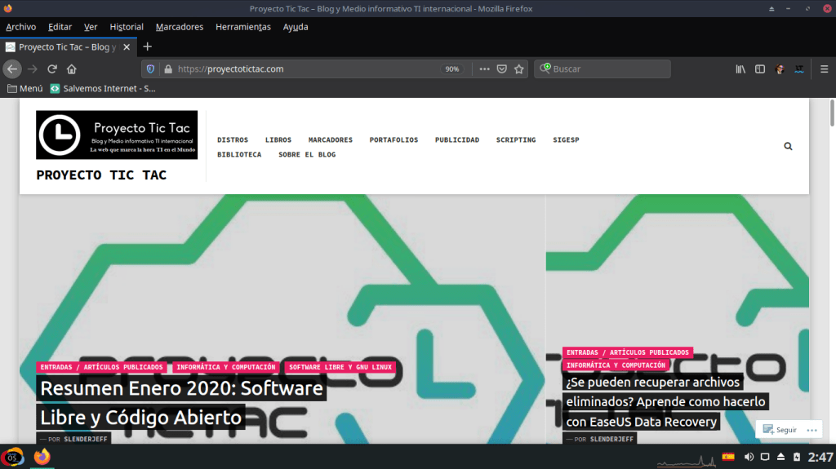Bookmark this page with the star icon
Screen dimensions: 836x469
518,69
